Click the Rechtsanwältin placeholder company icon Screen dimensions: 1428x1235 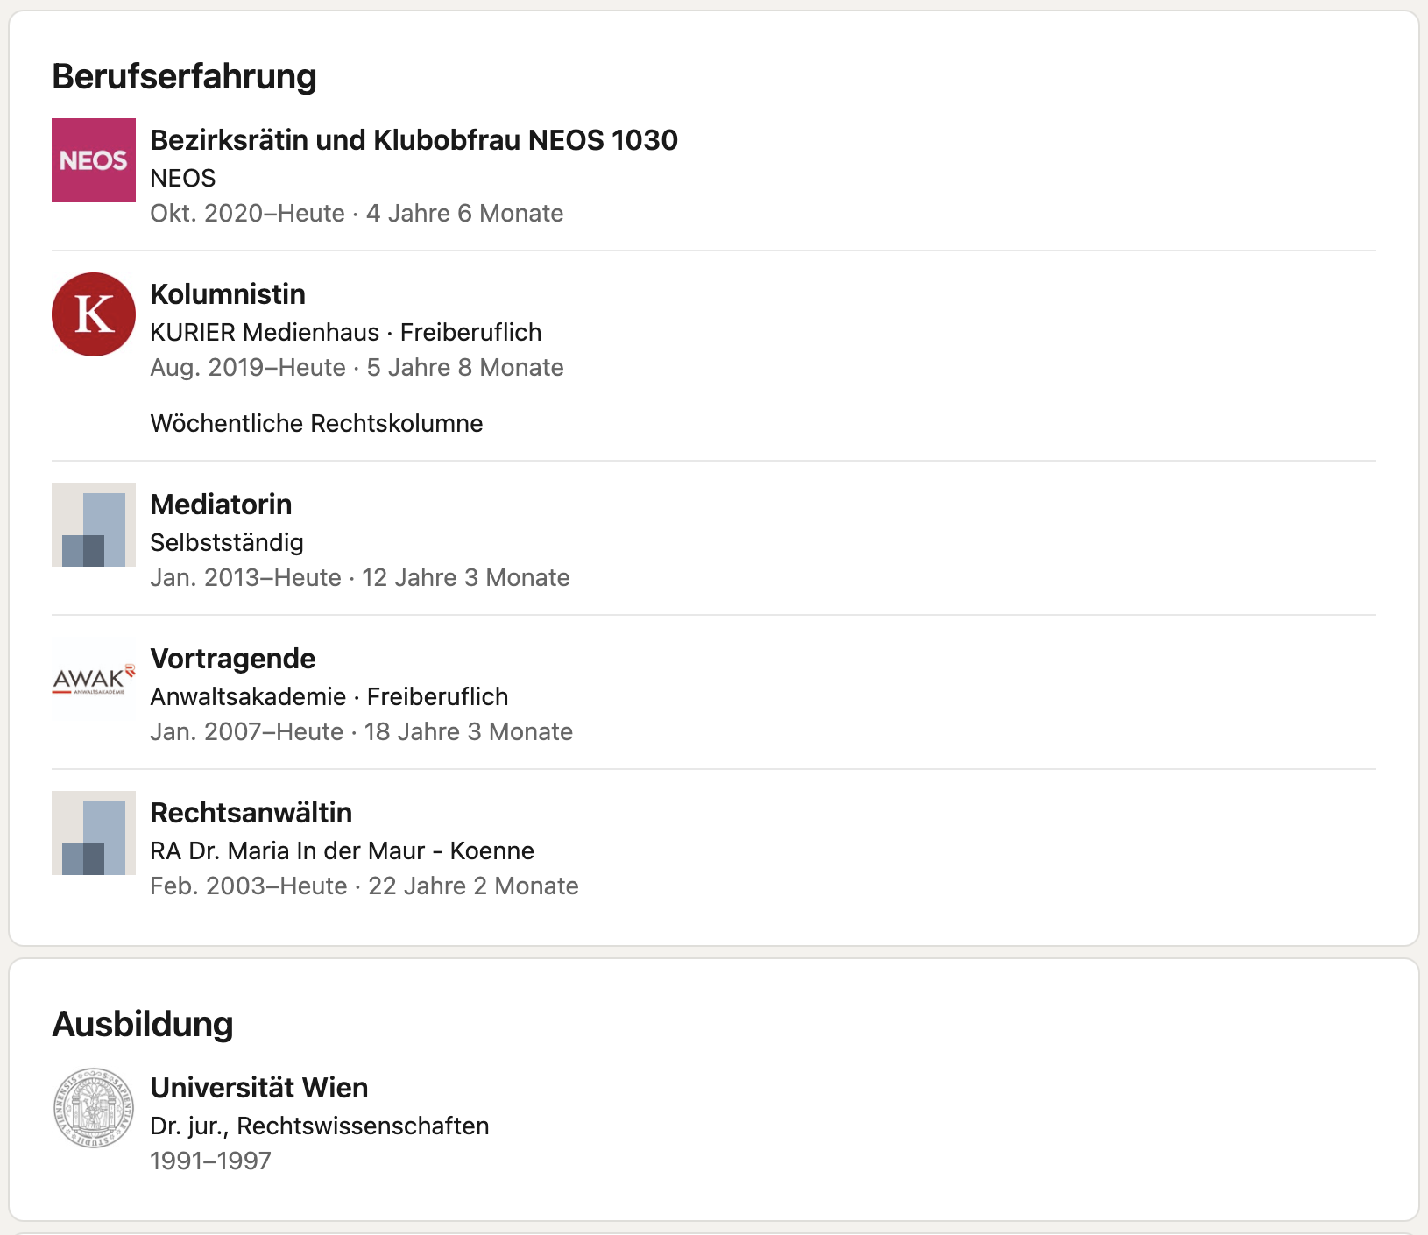point(94,833)
